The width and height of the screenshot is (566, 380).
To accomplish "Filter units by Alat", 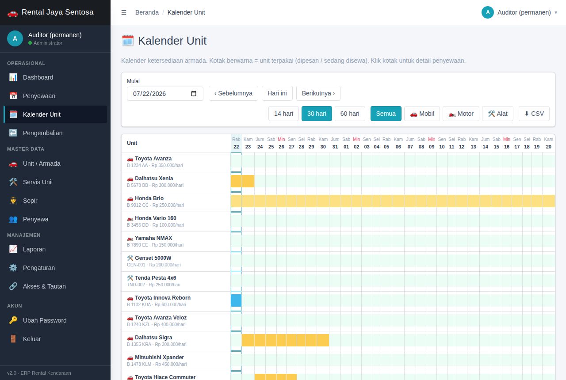I will pyautogui.click(x=497, y=114).
